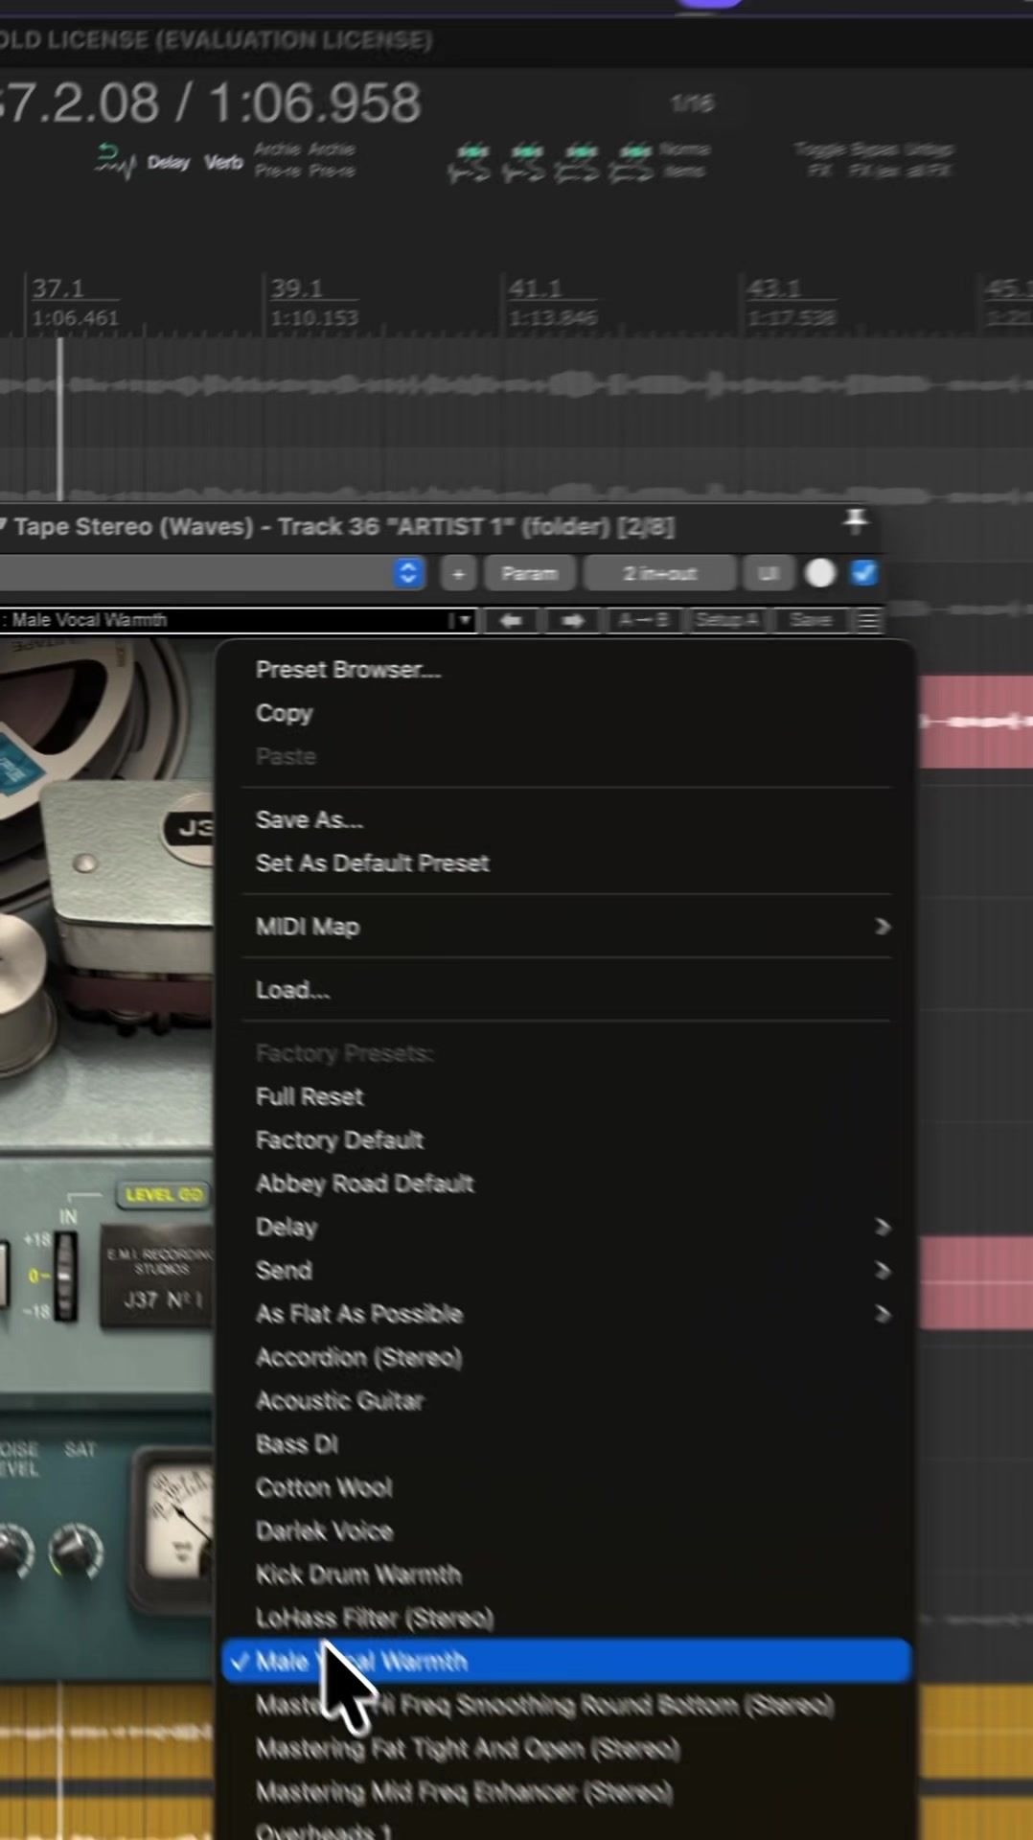Click the J37 VU meter display
This screenshot has width=1033, height=1840.
point(180,1526)
